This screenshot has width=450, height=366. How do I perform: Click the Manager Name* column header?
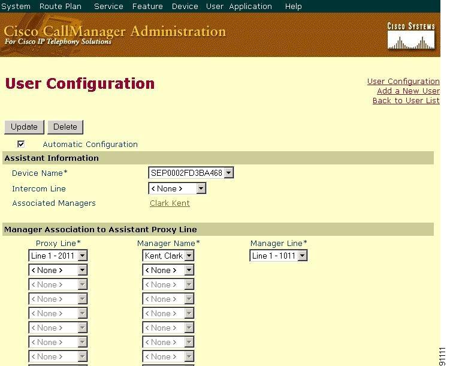[x=168, y=244]
